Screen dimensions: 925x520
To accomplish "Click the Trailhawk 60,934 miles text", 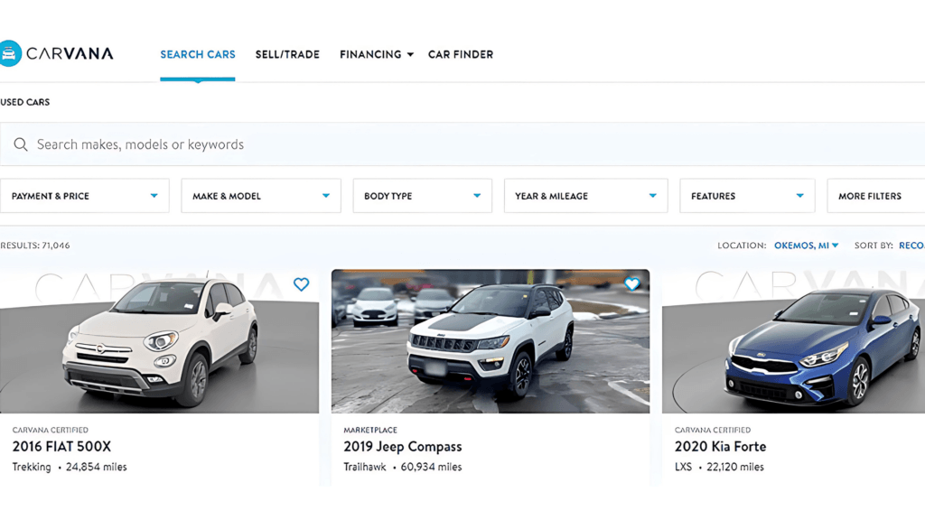I will (402, 467).
